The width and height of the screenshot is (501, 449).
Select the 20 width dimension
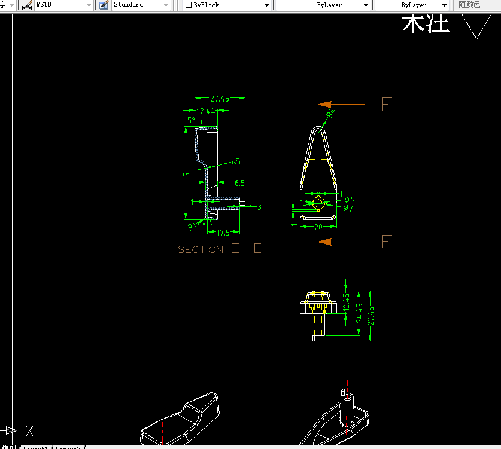tap(318, 228)
